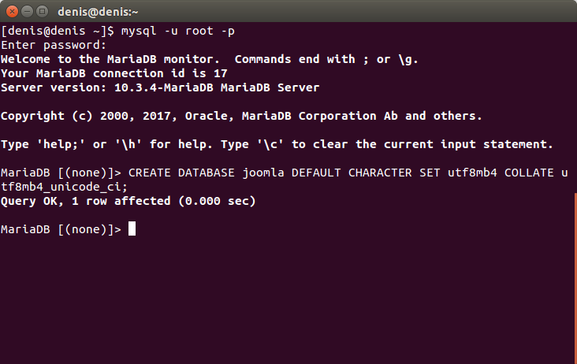Click the COLLATE keyword in the SQL statement
Viewport: 577px width, 364px height.
[529, 173]
